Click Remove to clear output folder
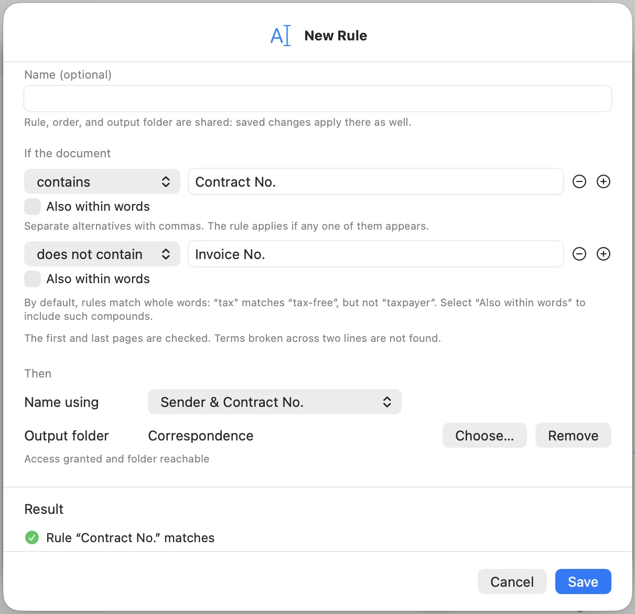The height and width of the screenshot is (614, 635). click(x=573, y=436)
